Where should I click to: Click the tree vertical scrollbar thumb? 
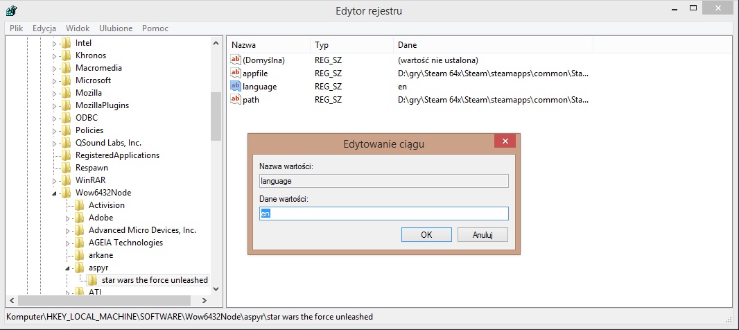216,116
